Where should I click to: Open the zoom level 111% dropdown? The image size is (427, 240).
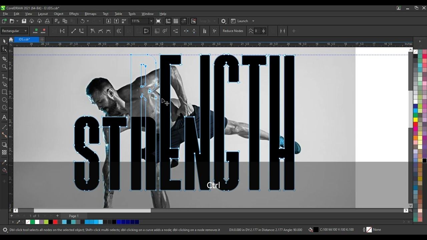151,21
